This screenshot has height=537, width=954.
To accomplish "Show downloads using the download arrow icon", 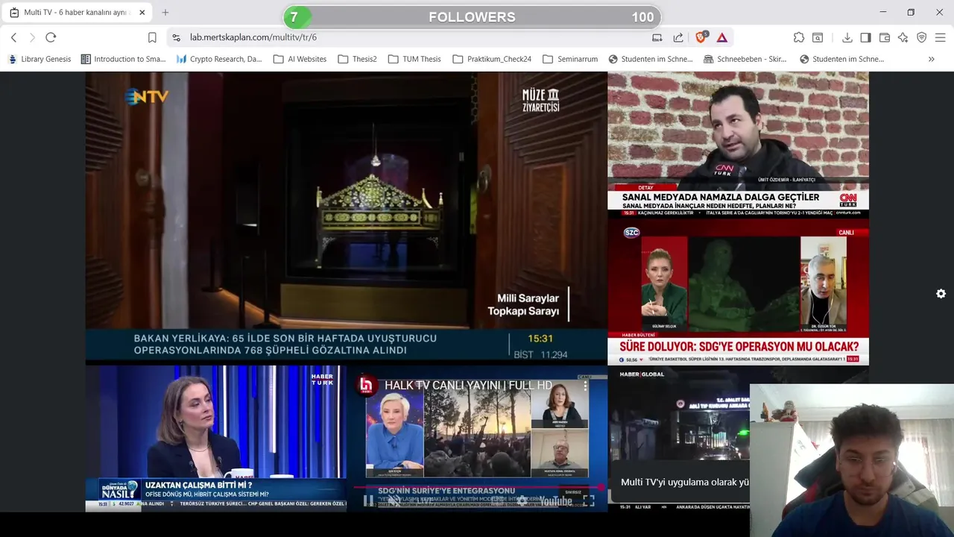I will click(x=847, y=37).
